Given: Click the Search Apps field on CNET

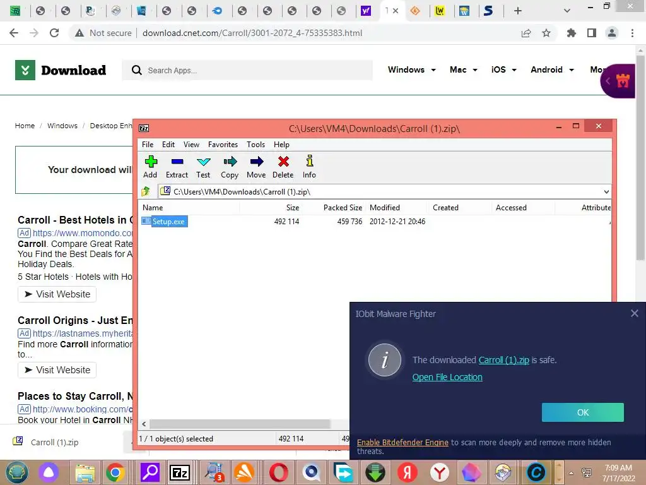Looking at the screenshot, I should [x=247, y=71].
